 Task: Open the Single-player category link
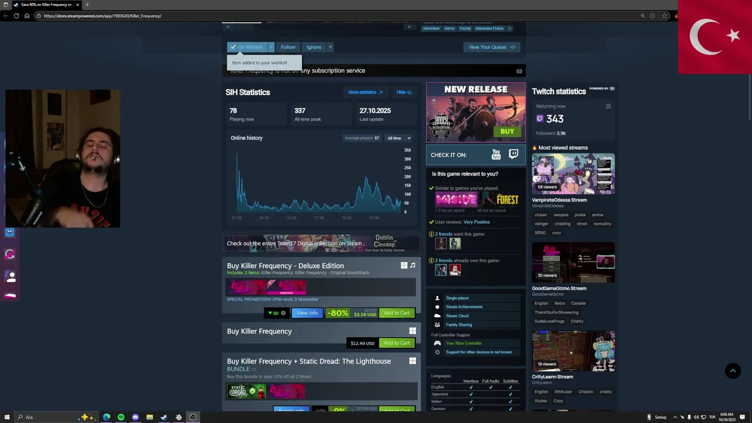click(458, 298)
